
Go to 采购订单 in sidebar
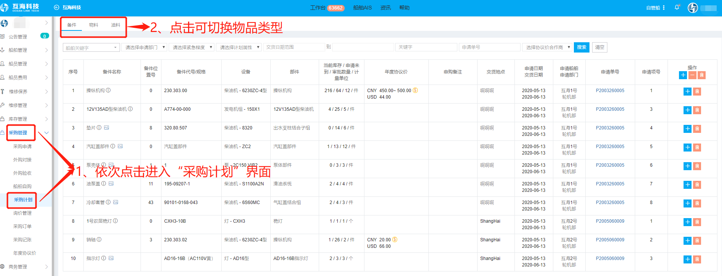click(22, 227)
